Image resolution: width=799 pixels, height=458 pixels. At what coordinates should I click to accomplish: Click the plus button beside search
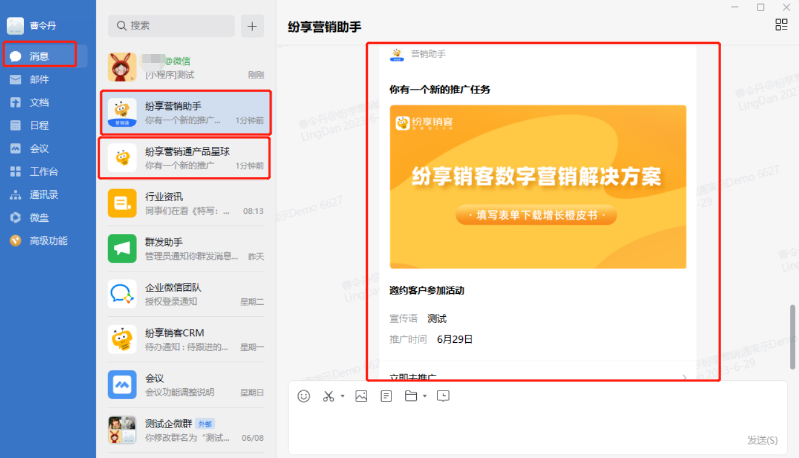coord(252,26)
